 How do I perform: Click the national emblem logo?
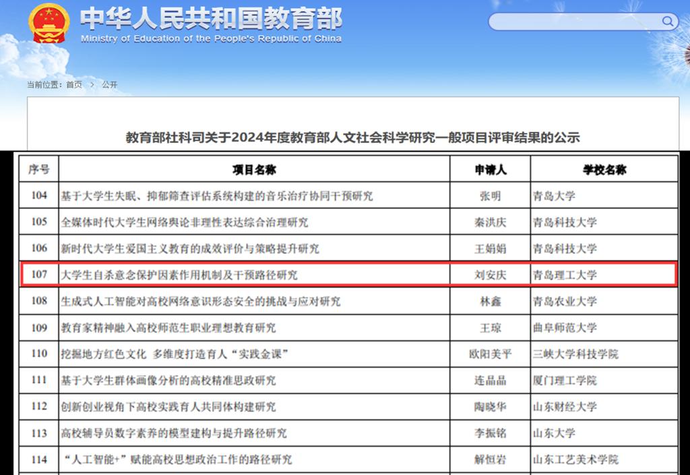[x=49, y=24]
